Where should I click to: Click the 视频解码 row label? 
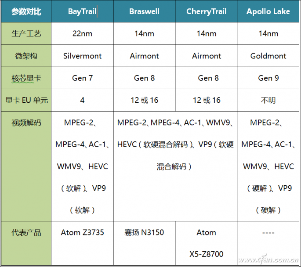tap(26, 166)
